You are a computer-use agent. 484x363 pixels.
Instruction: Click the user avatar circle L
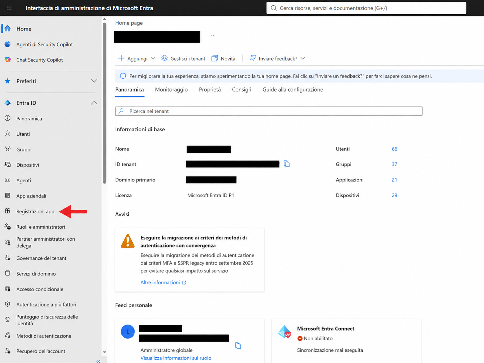[x=128, y=332]
